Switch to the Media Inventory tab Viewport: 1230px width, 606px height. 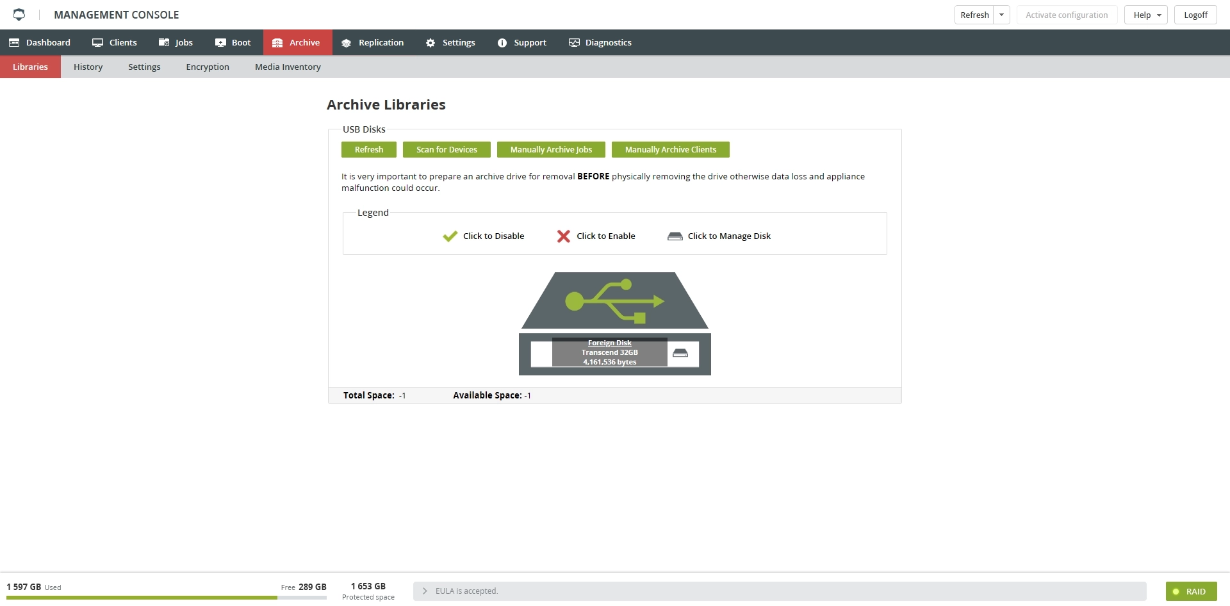click(288, 67)
